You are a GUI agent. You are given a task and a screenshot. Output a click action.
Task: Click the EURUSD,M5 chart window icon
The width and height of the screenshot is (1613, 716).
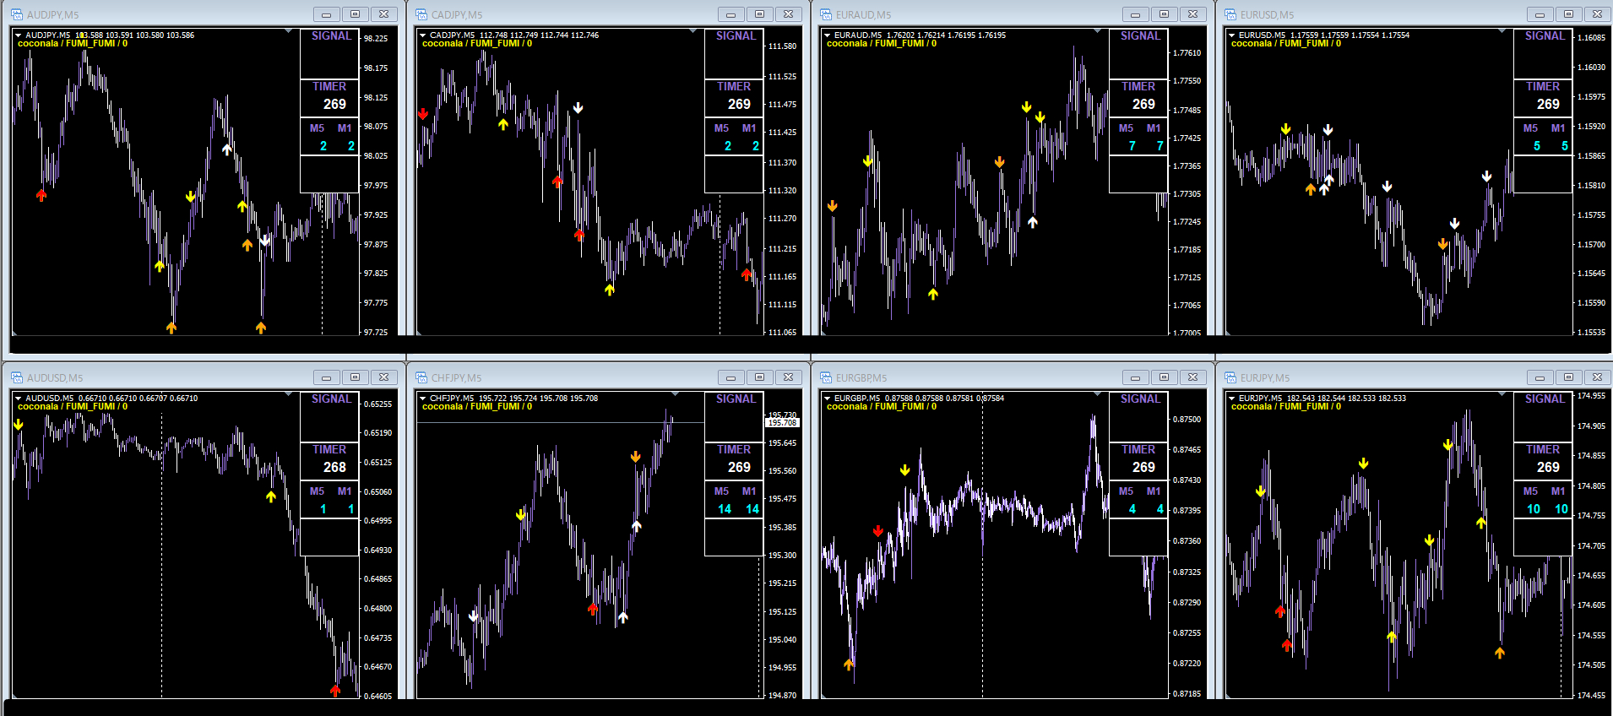click(x=1230, y=14)
